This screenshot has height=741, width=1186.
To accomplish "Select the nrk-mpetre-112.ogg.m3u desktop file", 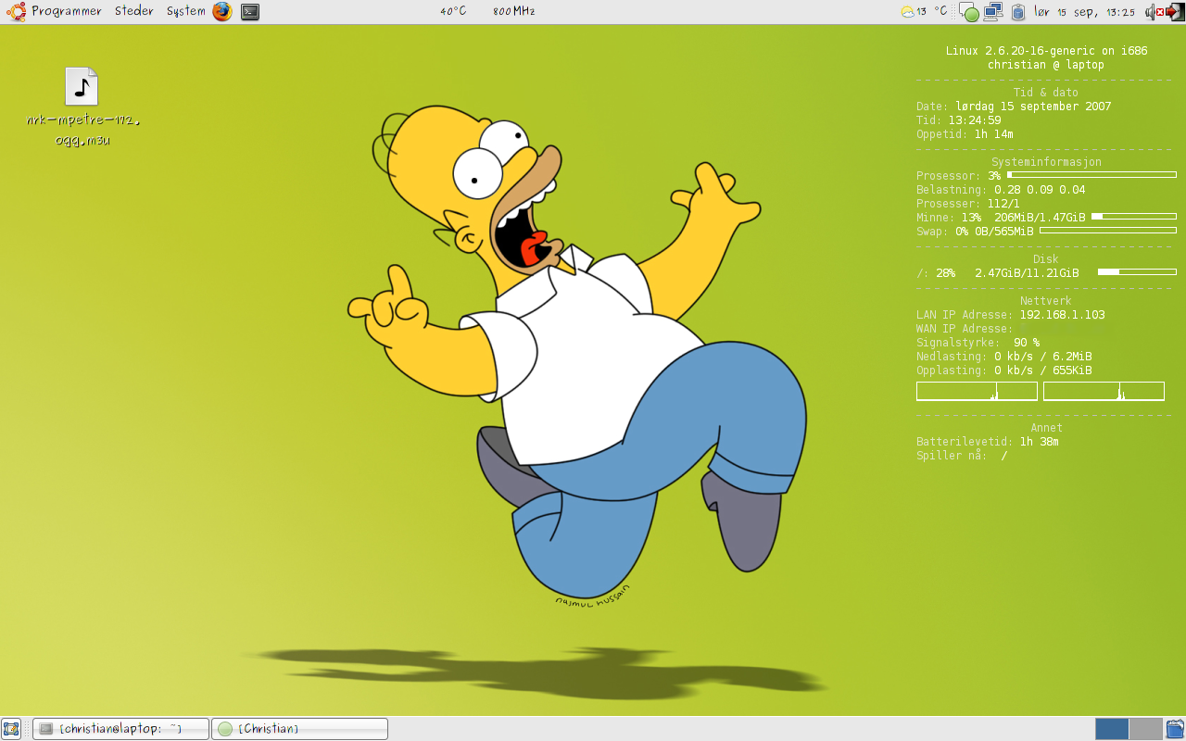I will [x=82, y=107].
